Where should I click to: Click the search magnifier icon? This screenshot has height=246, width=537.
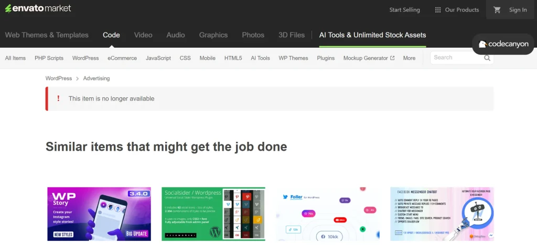(x=487, y=58)
